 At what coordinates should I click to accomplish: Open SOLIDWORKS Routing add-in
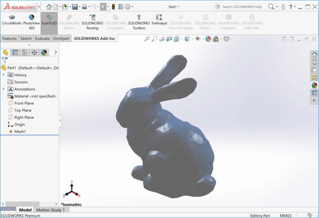click(x=92, y=20)
